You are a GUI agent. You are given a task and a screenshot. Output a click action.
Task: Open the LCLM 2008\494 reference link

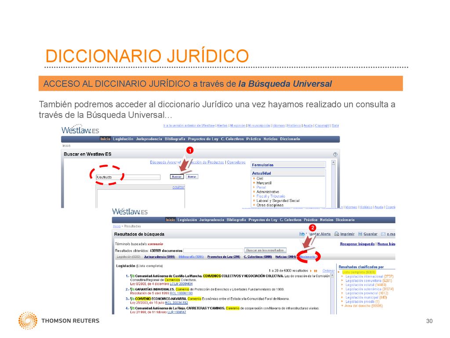(181, 284)
